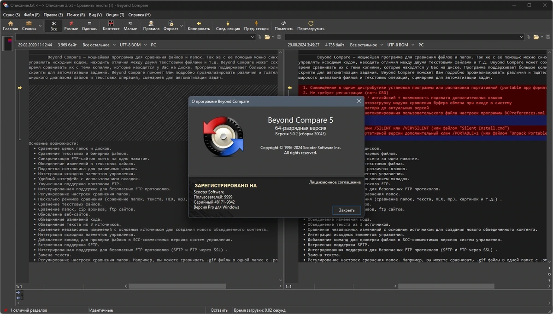
Task: Click right-arrow line detail icon at bottom
Action: [x=18, y=292]
